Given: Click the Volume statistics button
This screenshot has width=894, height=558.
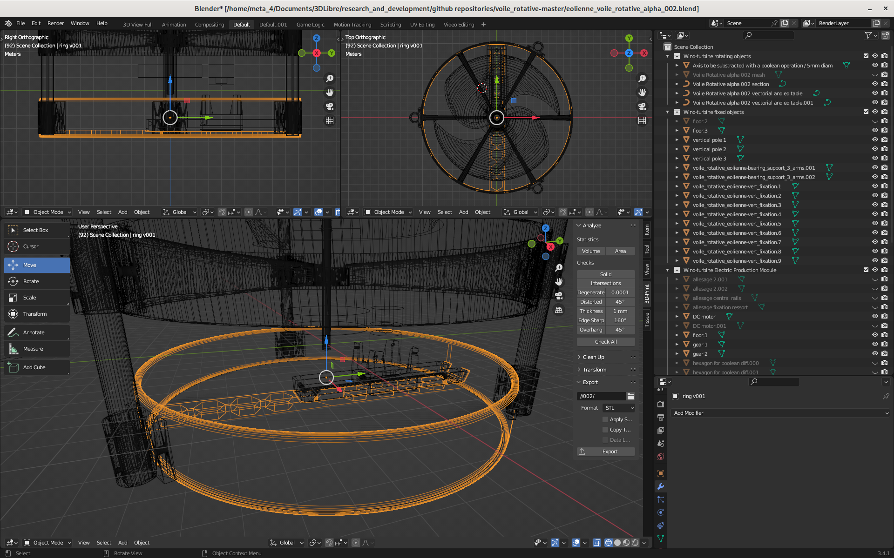Looking at the screenshot, I should [x=591, y=251].
